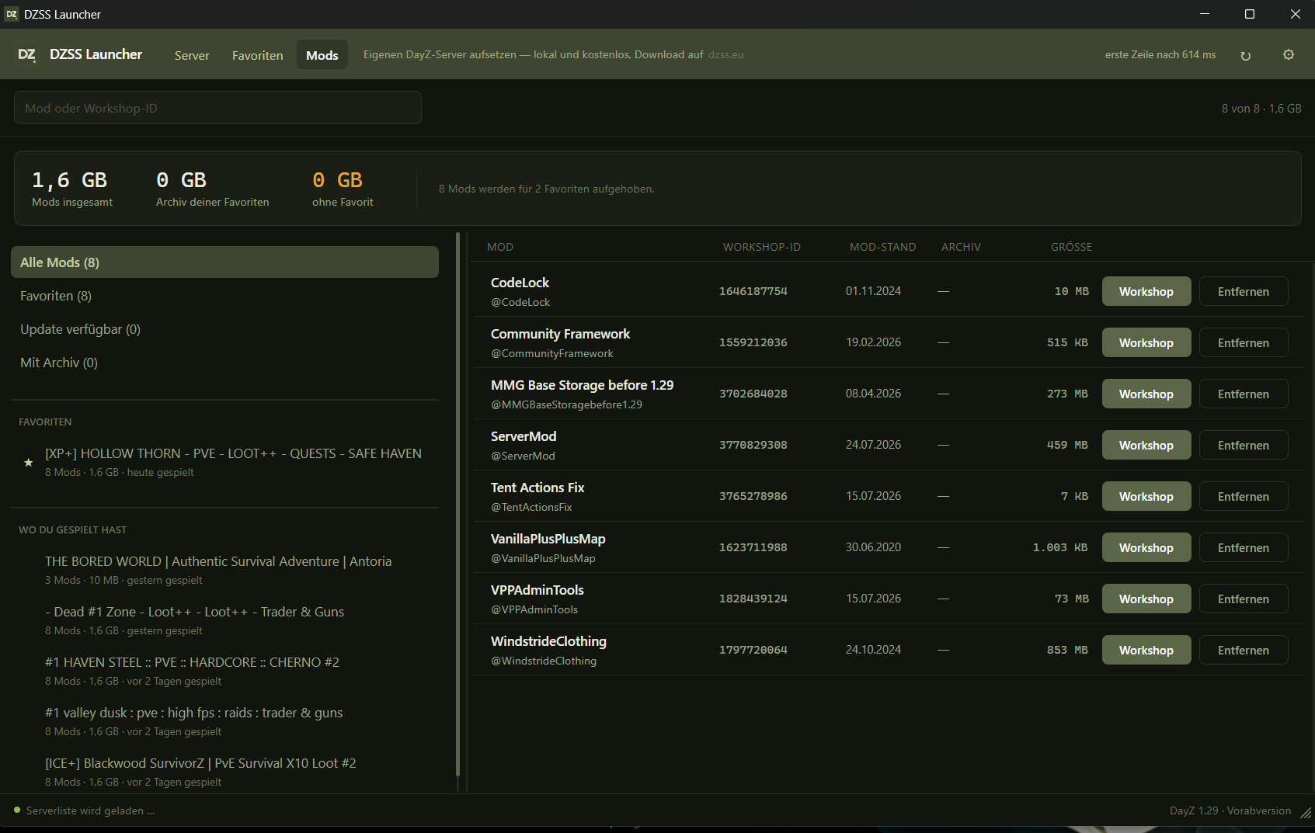Click the @VPPAdminTools folder name
The image size is (1315, 833).
534,609
